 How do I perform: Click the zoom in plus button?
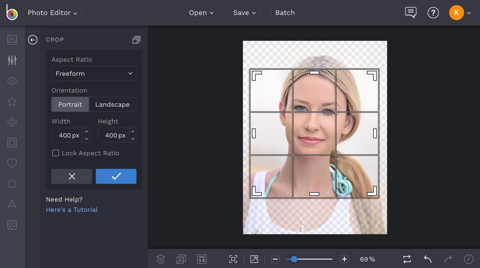coord(344,259)
